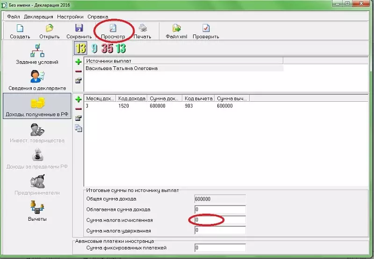Open the Сведения о декларанте section
Image resolution: width=374 pixels, height=259 pixels.
[x=37, y=80]
